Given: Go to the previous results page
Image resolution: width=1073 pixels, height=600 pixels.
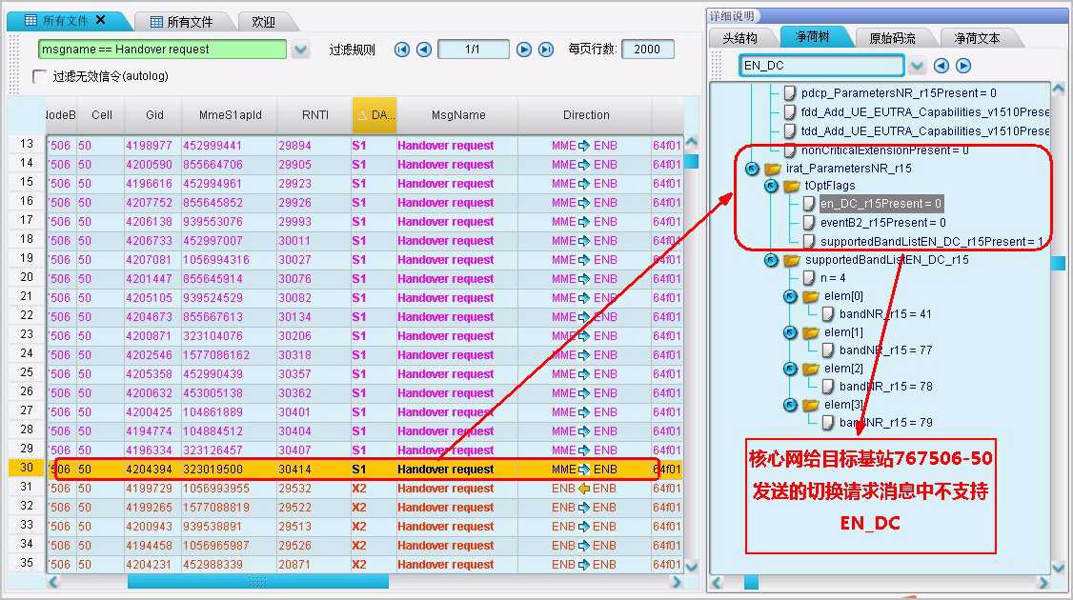Looking at the screenshot, I should 424,50.
